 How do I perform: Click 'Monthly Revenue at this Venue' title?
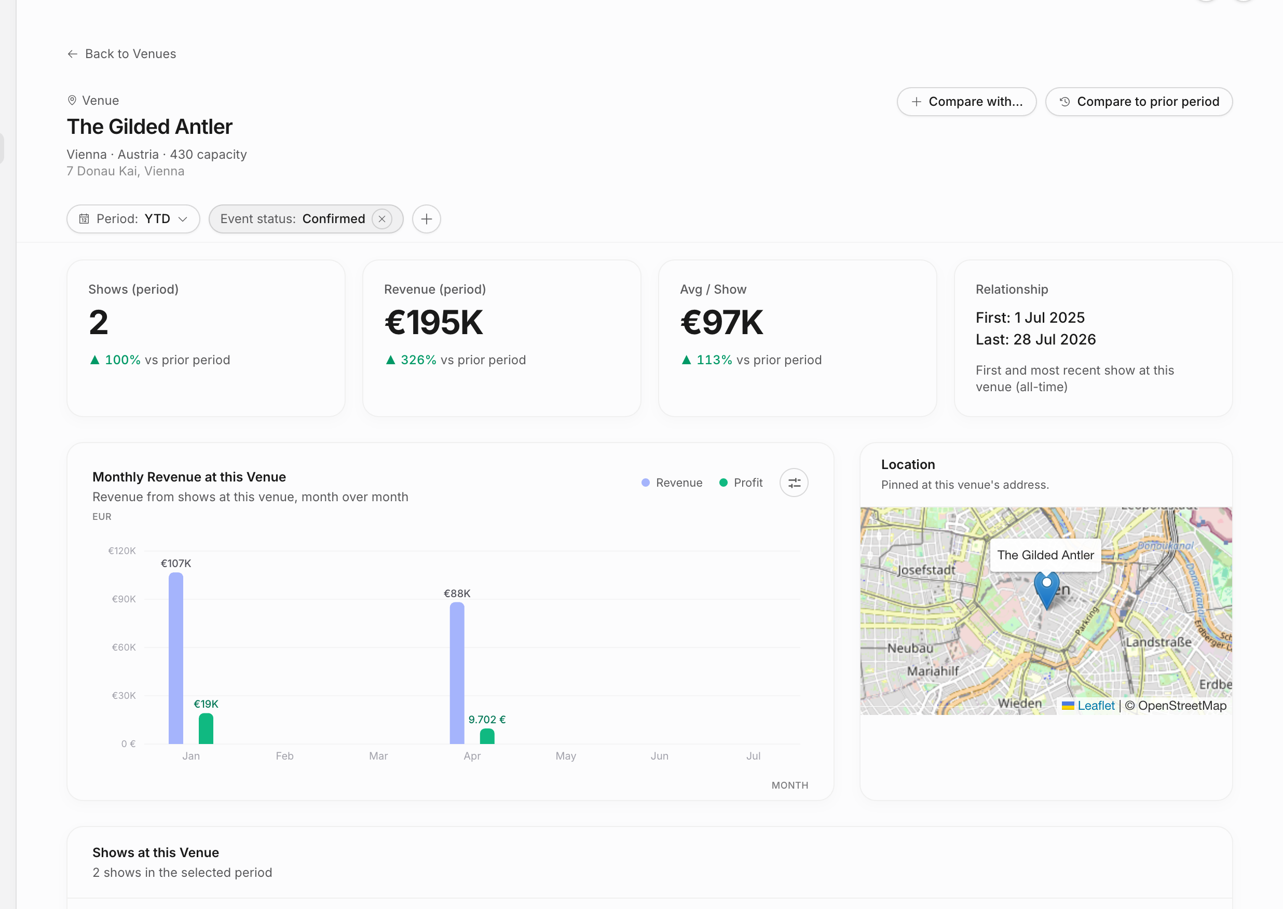[189, 477]
